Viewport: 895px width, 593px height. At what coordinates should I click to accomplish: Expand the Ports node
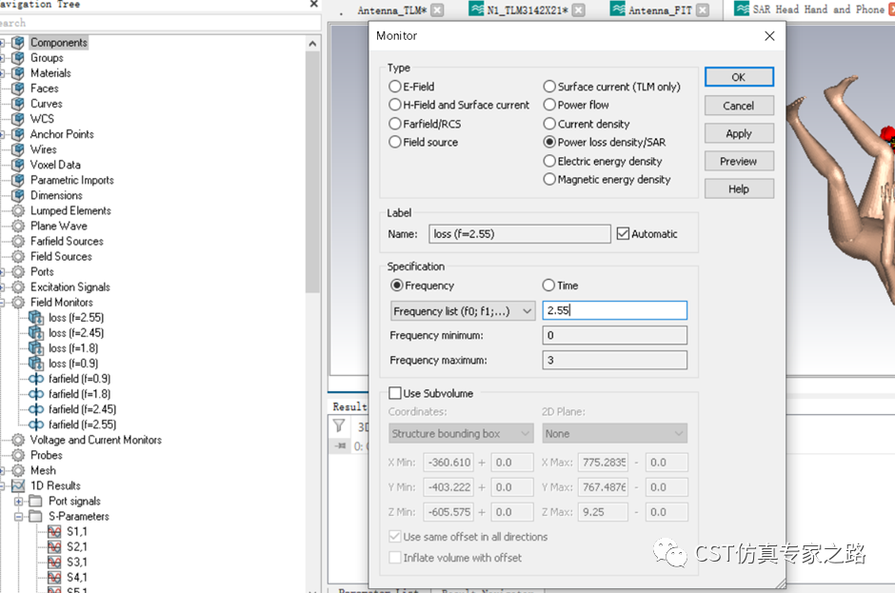(2, 271)
